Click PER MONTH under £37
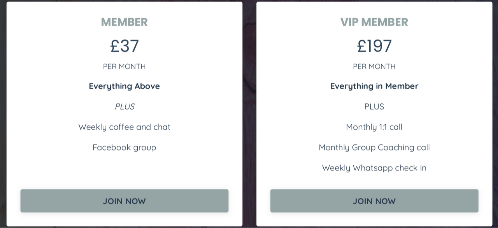Viewport: 498px width, 228px height. coord(124,66)
